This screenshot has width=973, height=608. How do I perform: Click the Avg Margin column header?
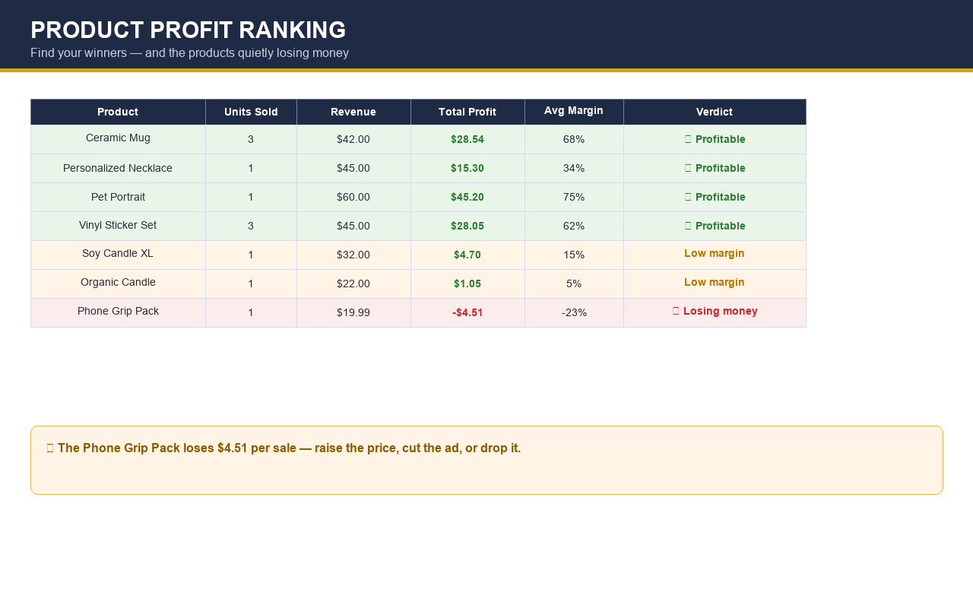click(574, 112)
